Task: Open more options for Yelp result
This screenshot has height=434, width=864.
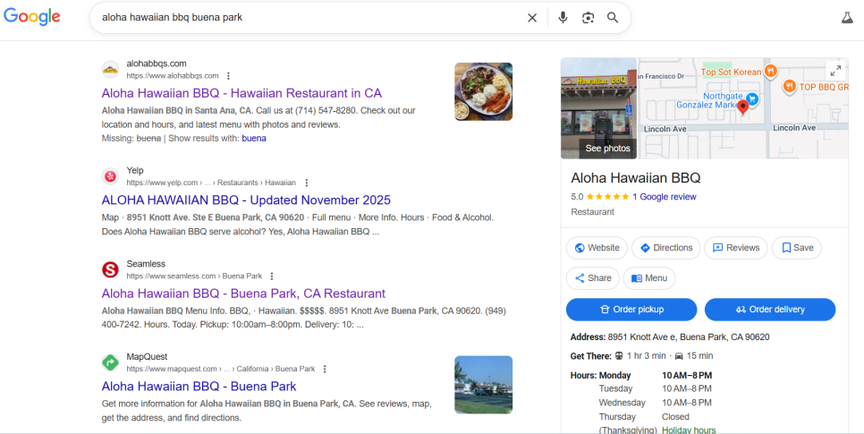Action: tap(307, 183)
